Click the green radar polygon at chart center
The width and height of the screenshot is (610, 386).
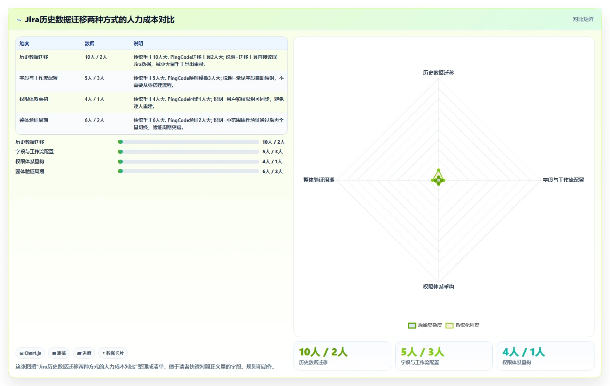[x=439, y=178]
